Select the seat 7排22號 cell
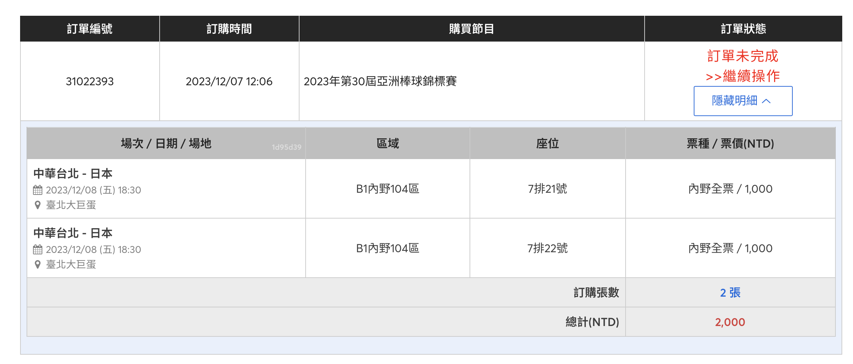 pos(547,248)
